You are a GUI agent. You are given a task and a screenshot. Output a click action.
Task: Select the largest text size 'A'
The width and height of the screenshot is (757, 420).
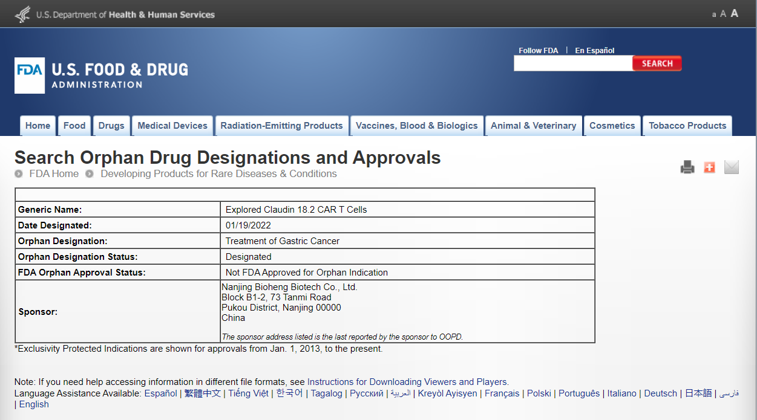(x=734, y=13)
